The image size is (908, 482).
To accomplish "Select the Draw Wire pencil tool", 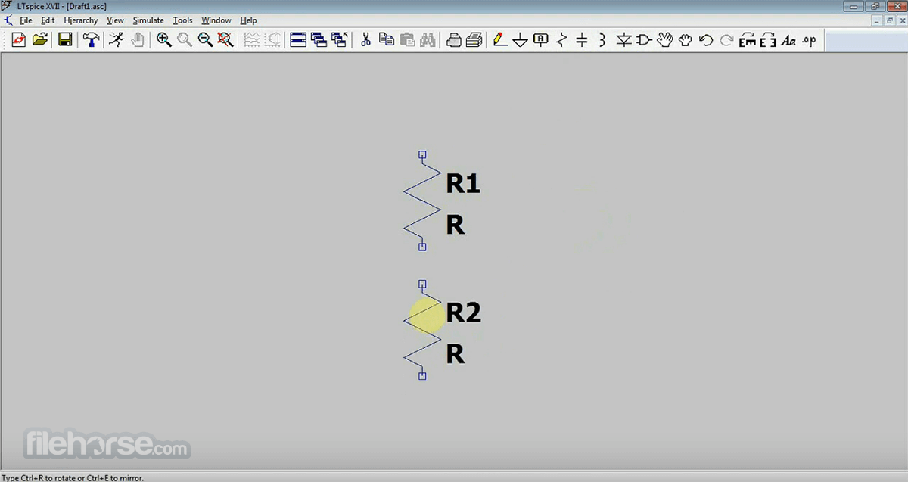I will 499,40.
